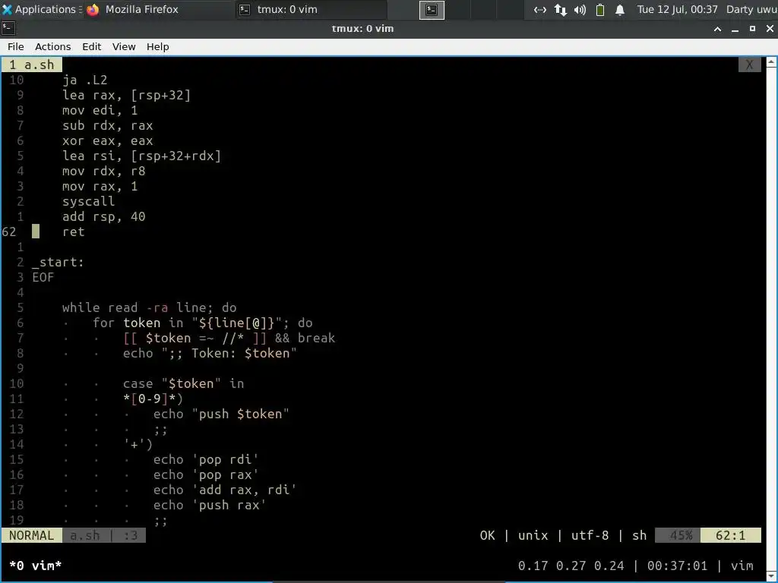Check the battery indicator tray icon
The height and width of the screenshot is (583, 778).
click(600, 10)
